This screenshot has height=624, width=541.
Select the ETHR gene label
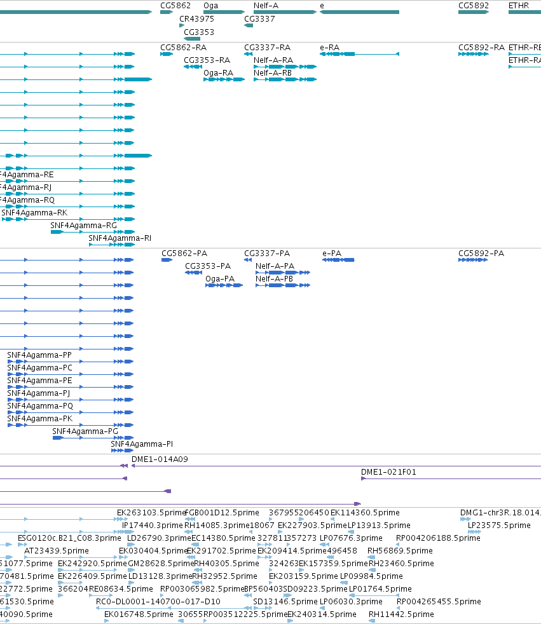coord(519,6)
